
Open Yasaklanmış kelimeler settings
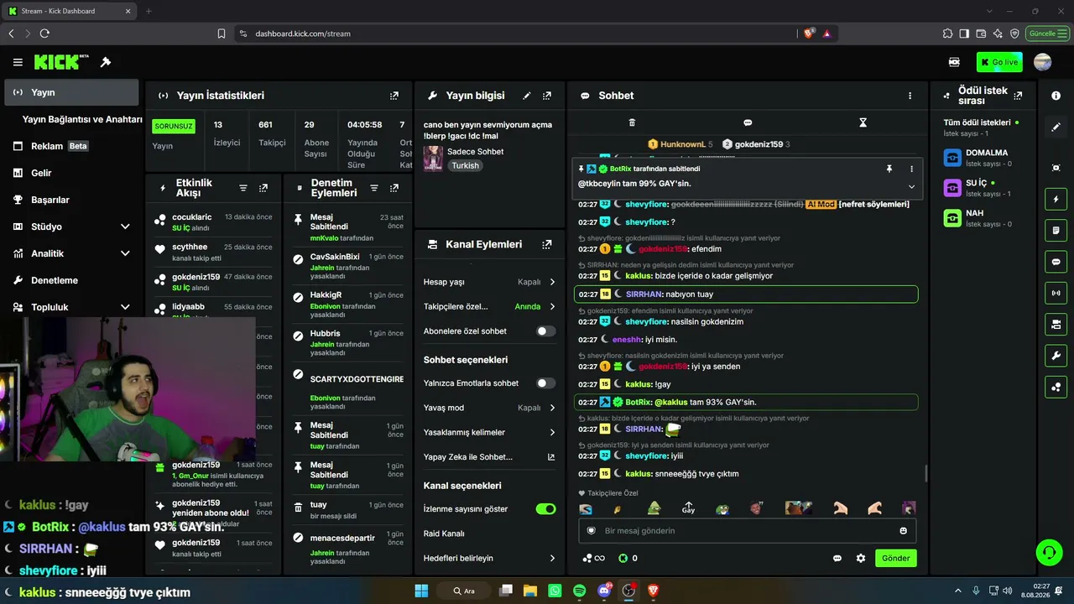coord(490,432)
